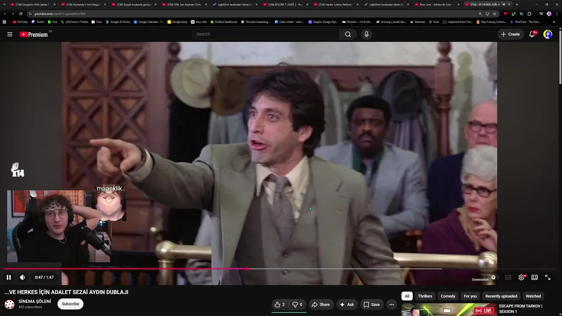Viewport: 562px width, 316px height.
Task: Open the Milanote bookmark
Action: tap(417, 22)
